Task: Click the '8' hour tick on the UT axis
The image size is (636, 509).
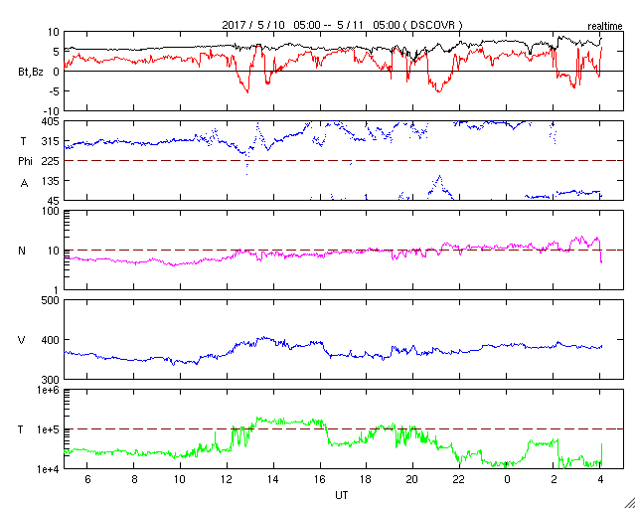Action: click(x=134, y=479)
